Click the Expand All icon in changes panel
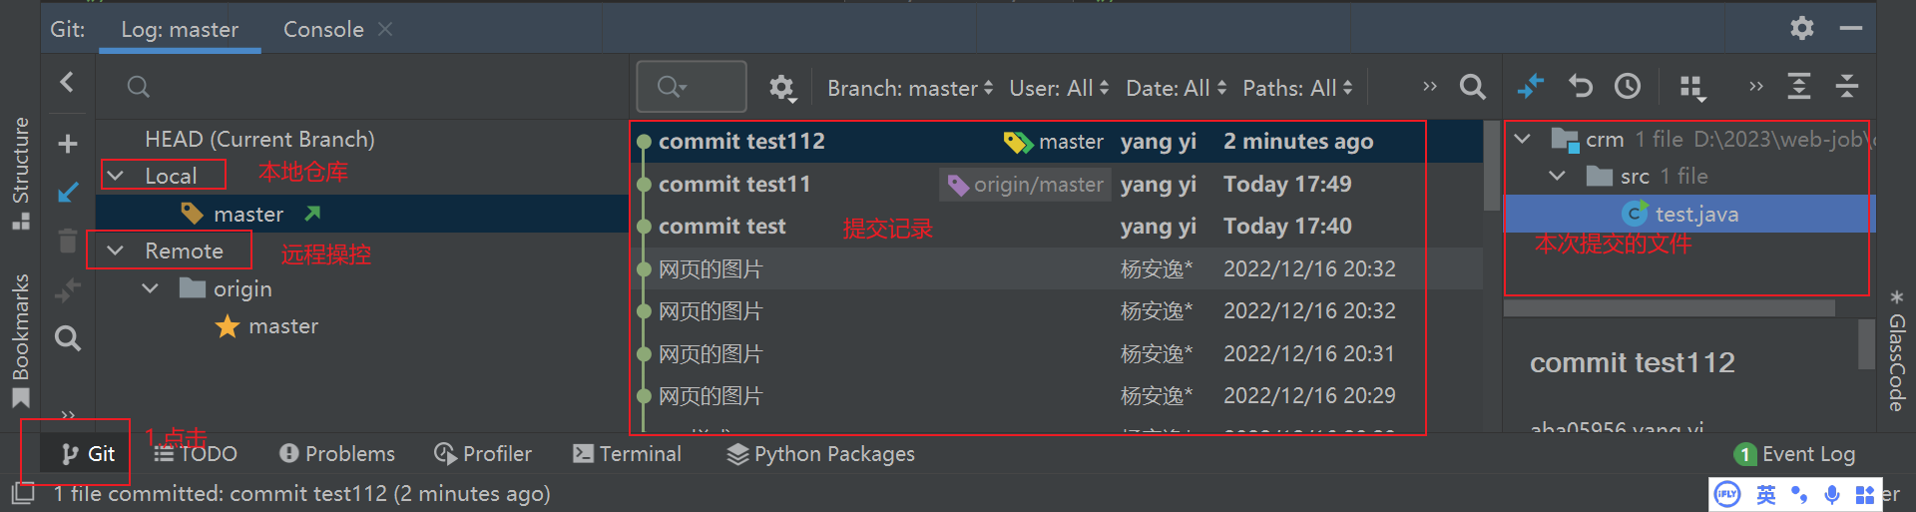This screenshot has height=512, width=1916. coord(1798,87)
